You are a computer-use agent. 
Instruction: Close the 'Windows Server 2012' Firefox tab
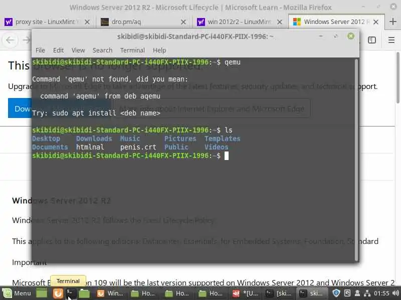(x=376, y=22)
